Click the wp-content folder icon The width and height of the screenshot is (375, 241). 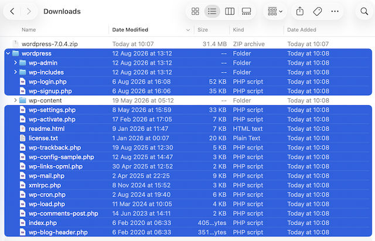click(x=22, y=100)
